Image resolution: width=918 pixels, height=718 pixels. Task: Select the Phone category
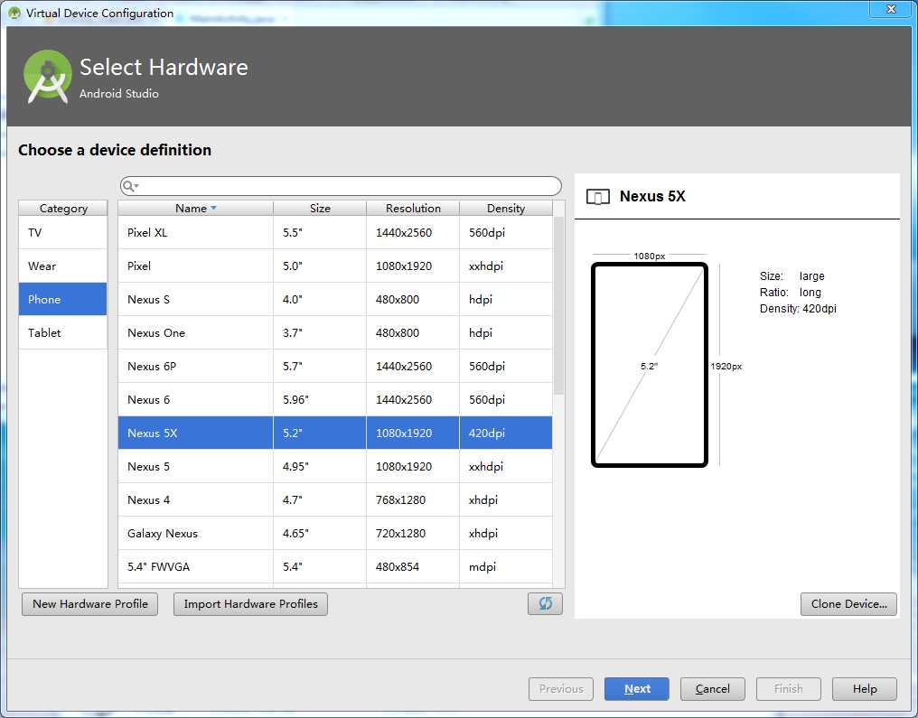coord(62,299)
